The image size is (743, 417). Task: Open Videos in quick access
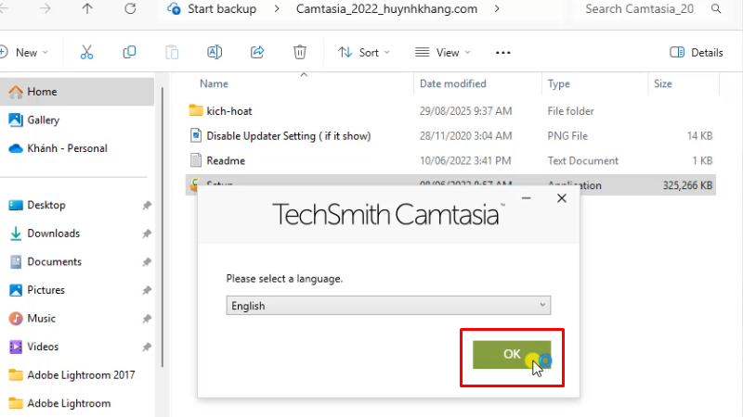(43, 347)
